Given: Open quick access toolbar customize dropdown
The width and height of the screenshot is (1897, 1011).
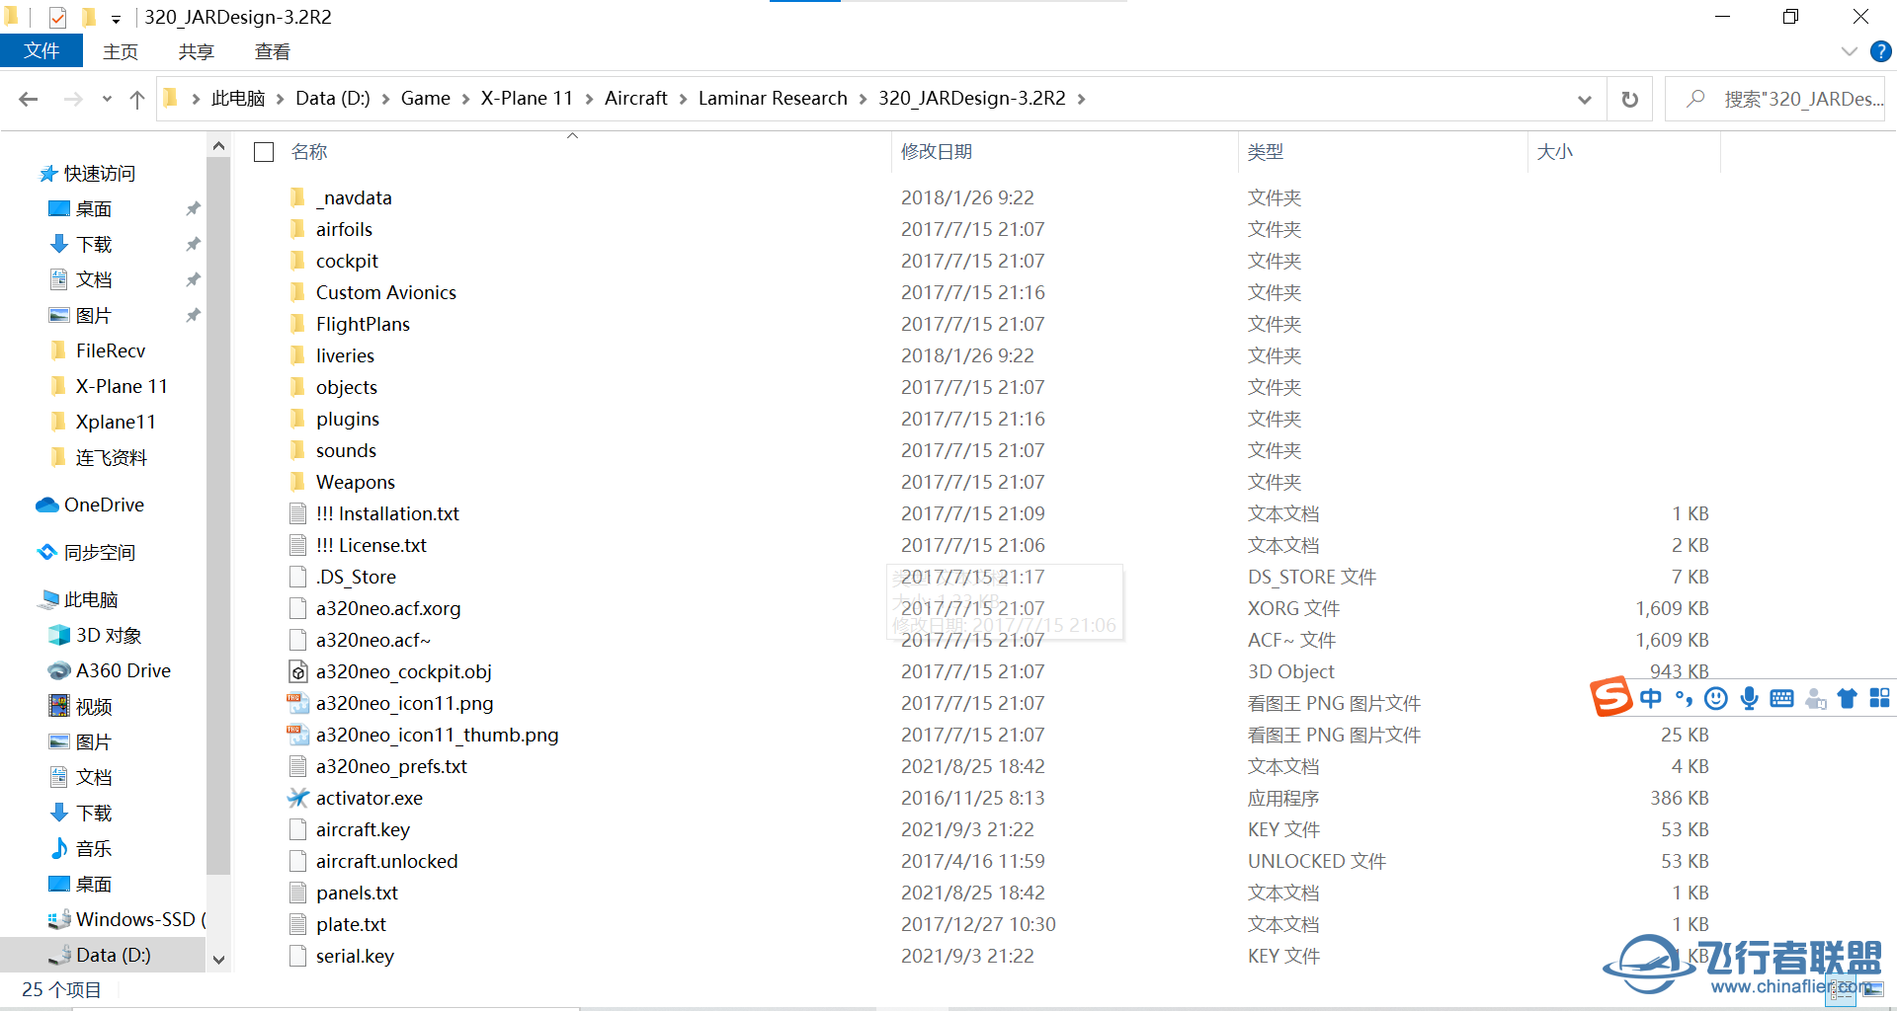Looking at the screenshot, I should coord(116,18).
